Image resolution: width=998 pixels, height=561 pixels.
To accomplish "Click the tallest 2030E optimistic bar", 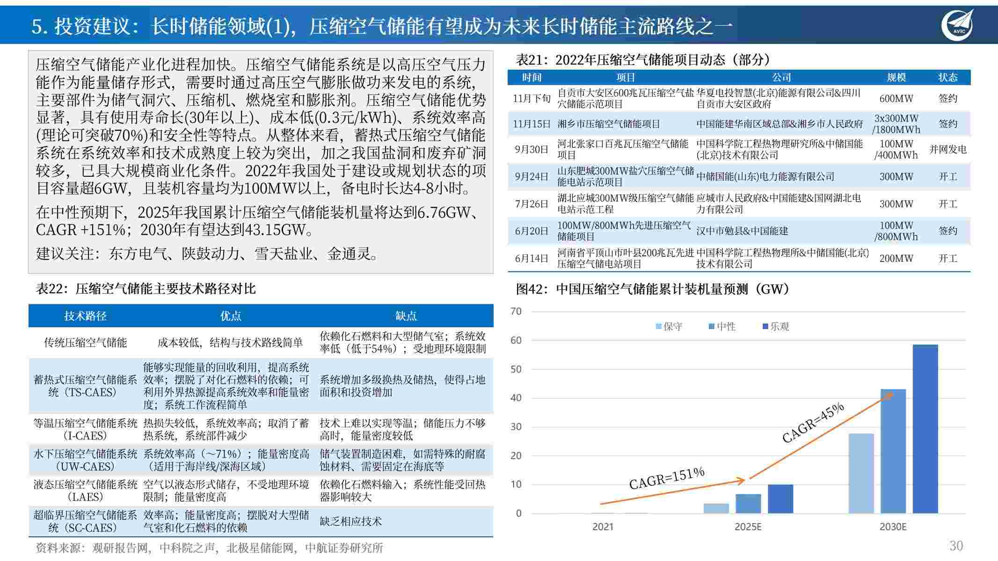I will 925,429.
